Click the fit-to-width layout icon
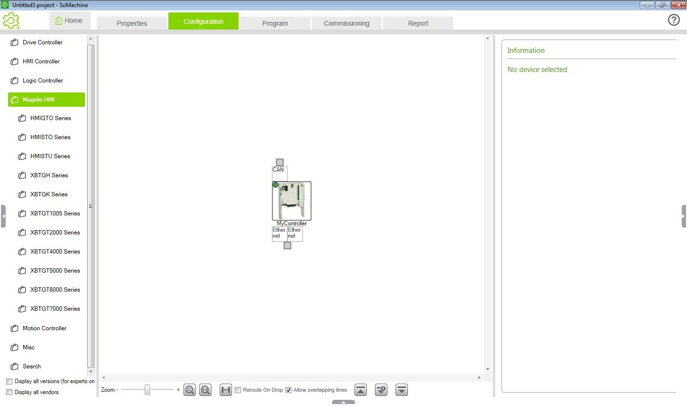 tap(226, 390)
